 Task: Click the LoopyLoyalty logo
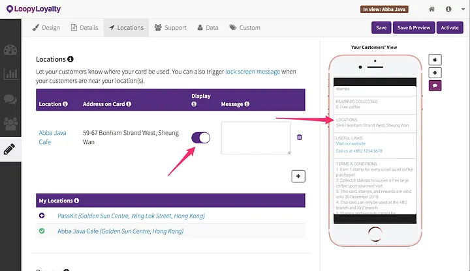(33, 9)
